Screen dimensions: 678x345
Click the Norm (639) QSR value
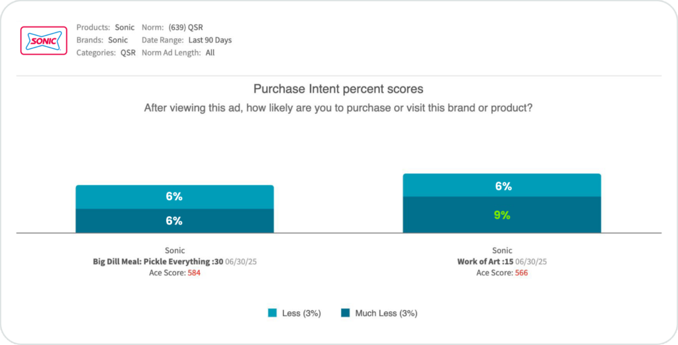[x=185, y=27]
